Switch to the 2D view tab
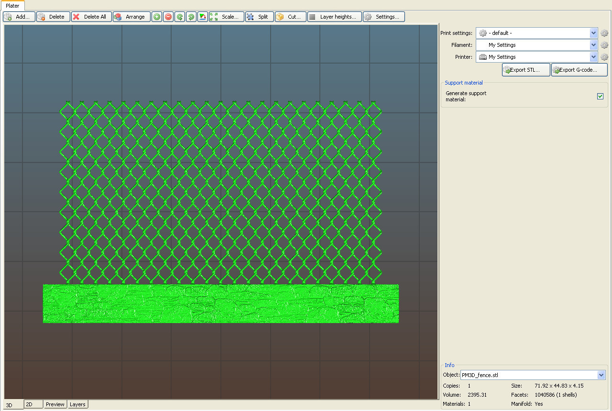This screenshot has width=612, height=411. click(33, 404)
